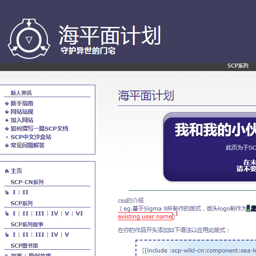Click the home icon beside 主页
The width and height of the screenshot is (256, 256).
click(x=7, y=171)
